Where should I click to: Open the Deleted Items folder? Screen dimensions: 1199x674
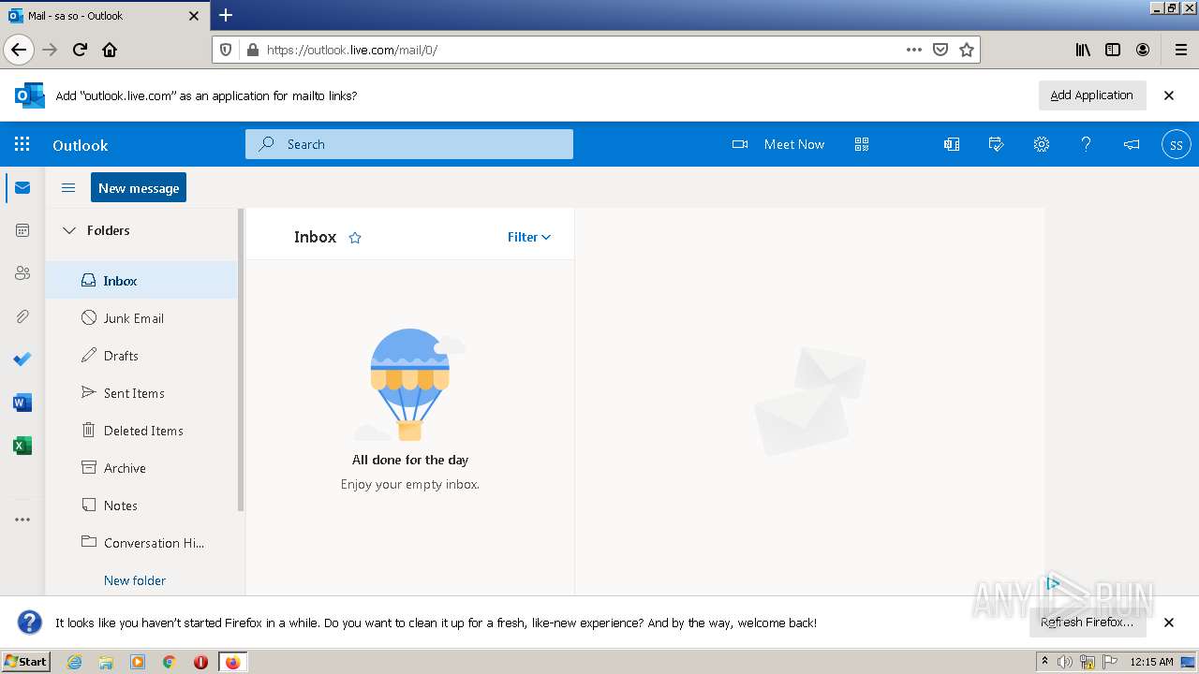(x=141, y=431)
